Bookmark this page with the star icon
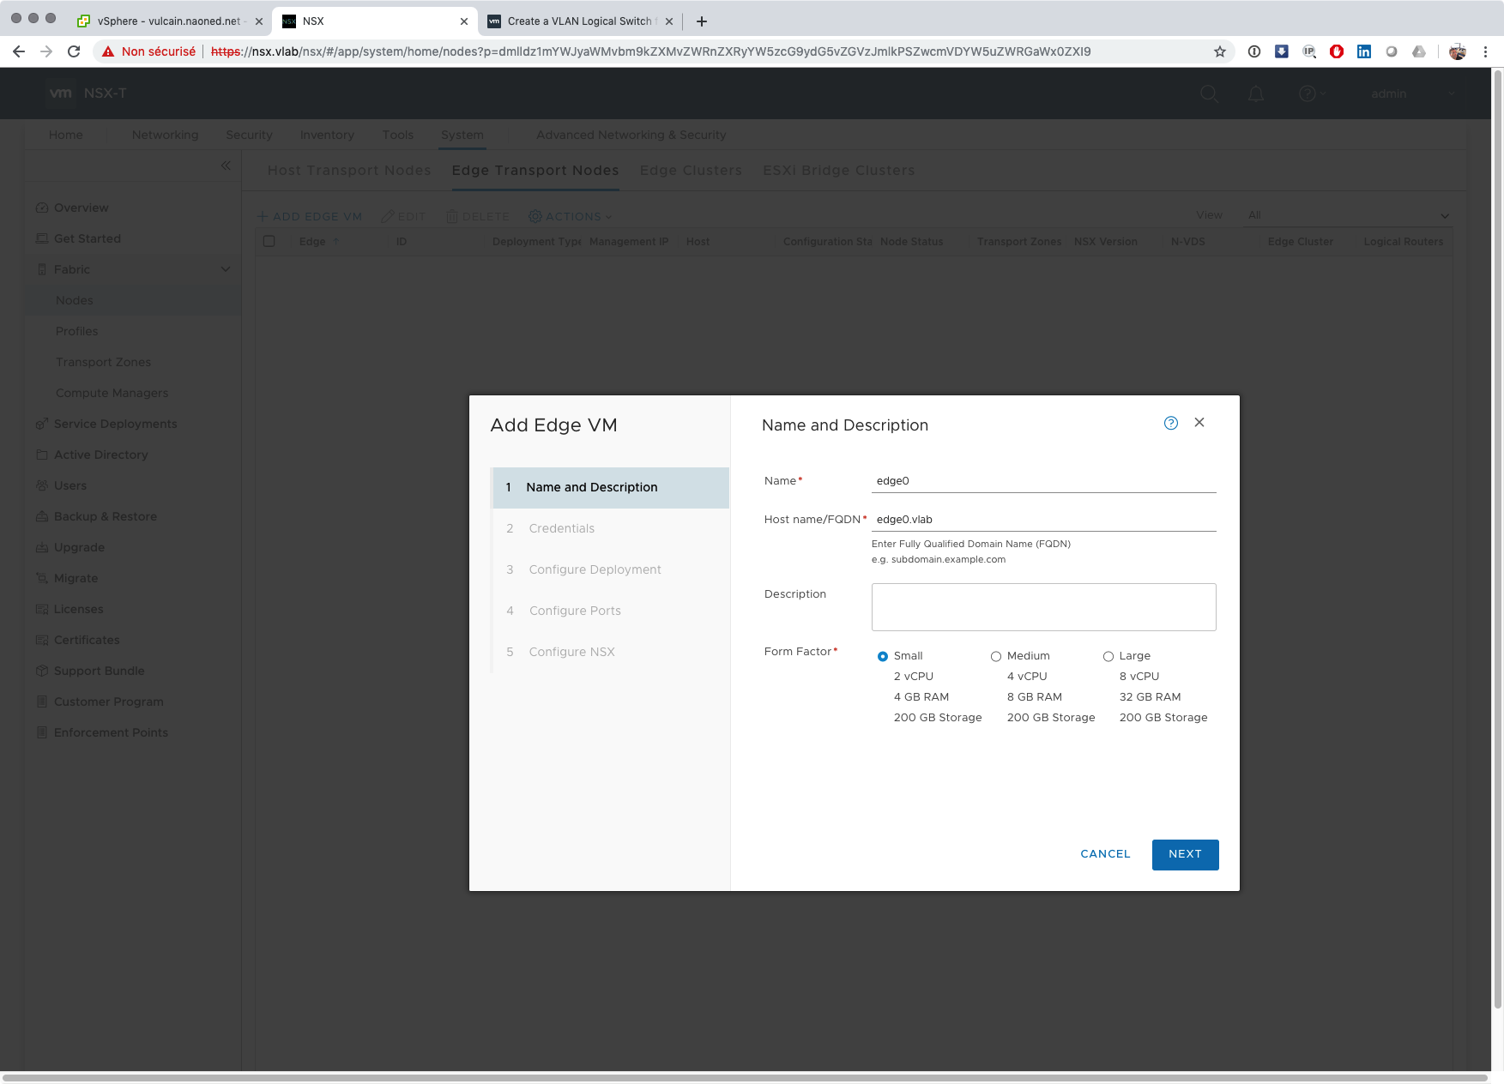1504x1084 pixels. (1219, 51)
